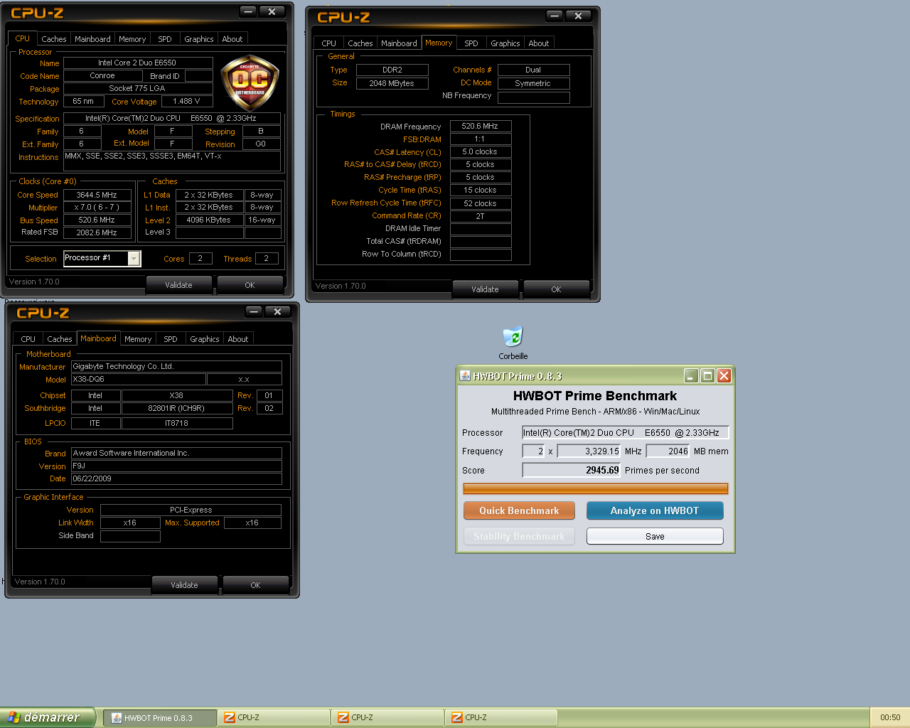Open Graphics tab in Memory window
Viewport: 910px width, 728px height.
point(505,43)
